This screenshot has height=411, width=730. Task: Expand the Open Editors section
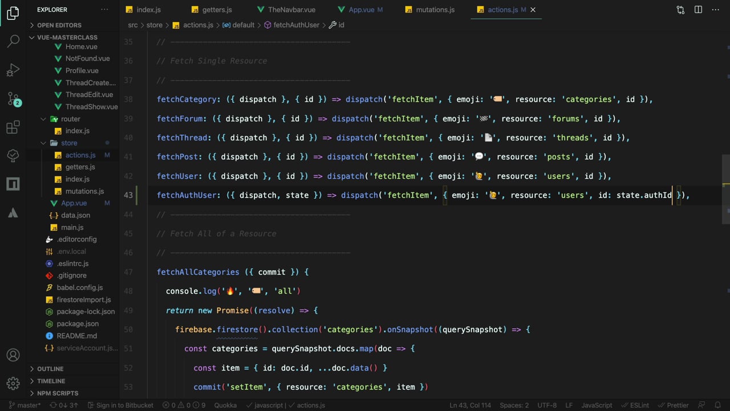coord(59,25)
